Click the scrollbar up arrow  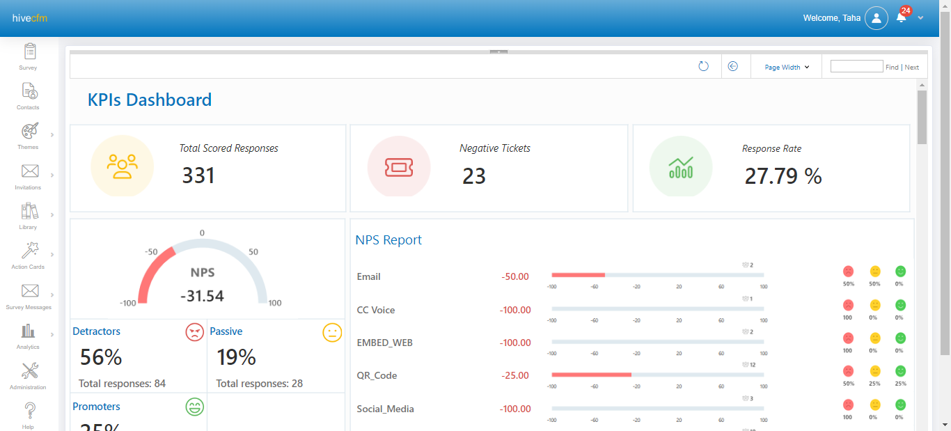click(x=922, y=84)
